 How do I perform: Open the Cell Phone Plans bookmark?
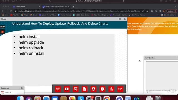click(137, 15)
